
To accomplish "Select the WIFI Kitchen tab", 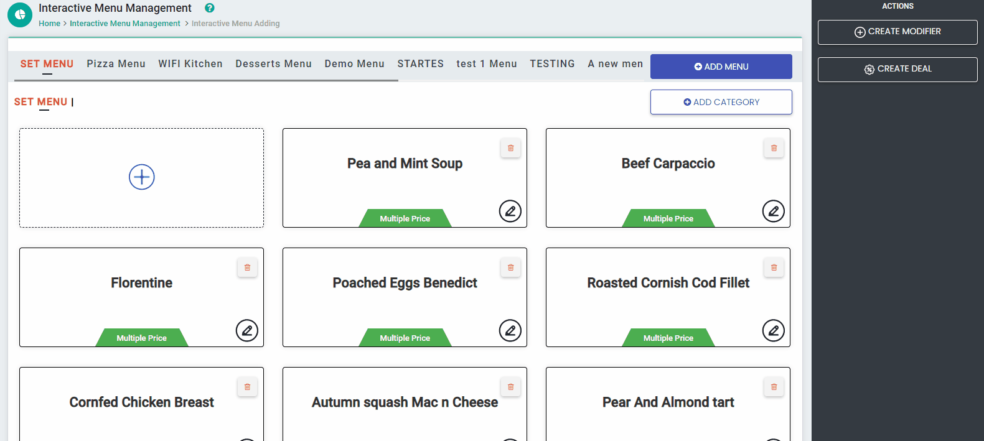I will (190, 64).
